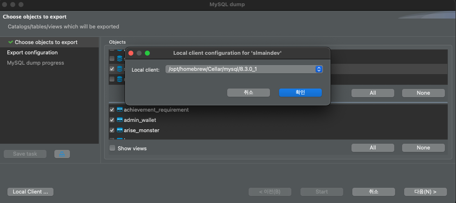The height and width of the screenshot is (203, 456).
Task: Click the All button for the databases list
Action: pyautogui.click(x=373, y=93)
